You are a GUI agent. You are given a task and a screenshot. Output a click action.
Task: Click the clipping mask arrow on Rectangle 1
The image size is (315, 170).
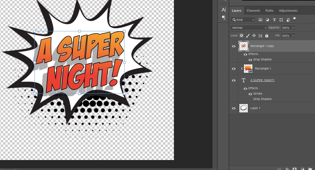242,68
